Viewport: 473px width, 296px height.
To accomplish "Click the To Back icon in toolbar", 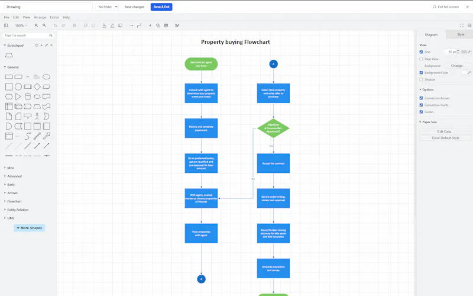I will [x=93, y=25].
